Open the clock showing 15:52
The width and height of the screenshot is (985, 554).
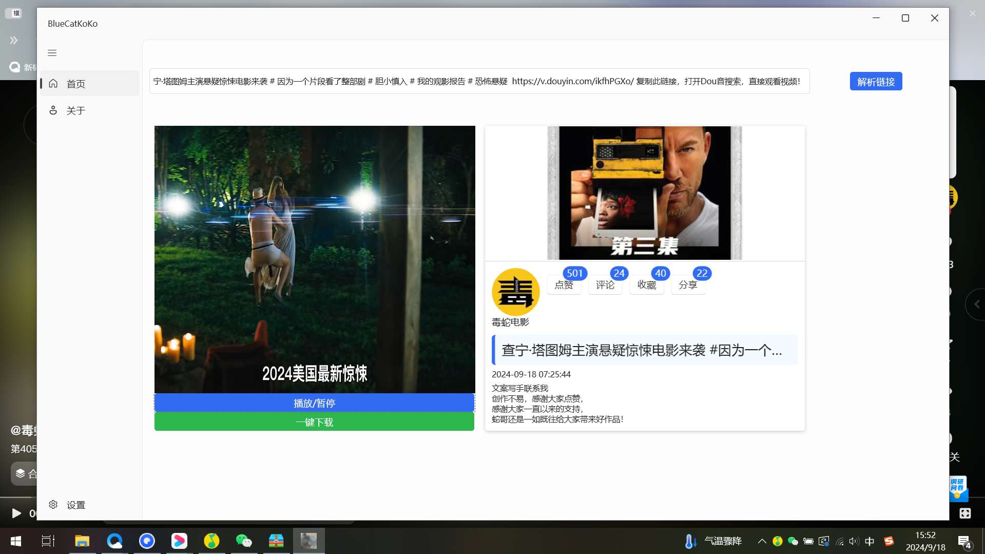(925, 541)
